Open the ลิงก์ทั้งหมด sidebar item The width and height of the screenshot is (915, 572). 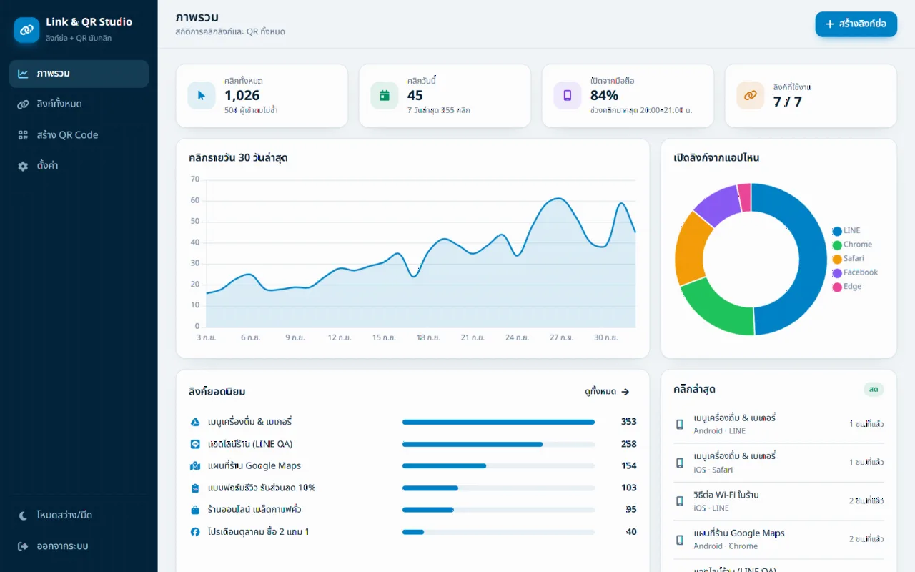tap(79, 104)
